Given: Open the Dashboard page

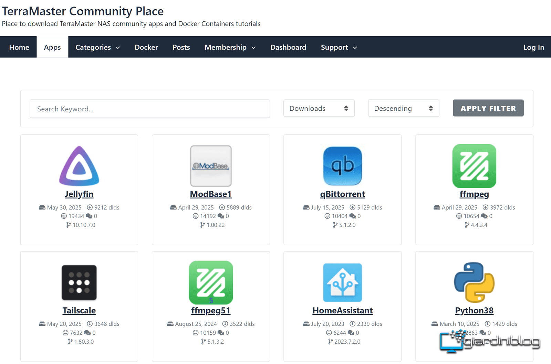Looking at the screenshot, I should (288, 47).
